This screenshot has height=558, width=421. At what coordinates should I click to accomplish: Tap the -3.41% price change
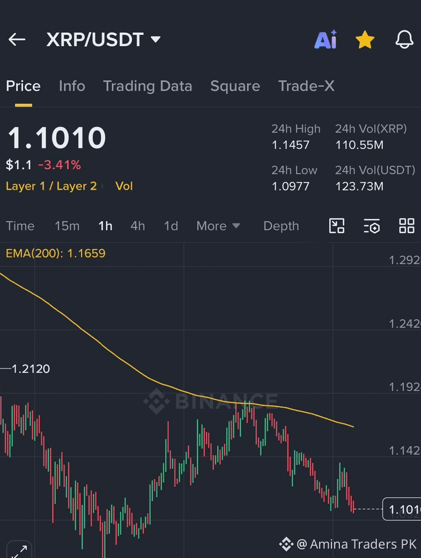coord(60,165)
